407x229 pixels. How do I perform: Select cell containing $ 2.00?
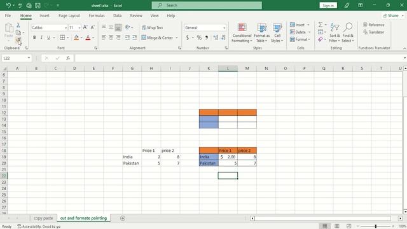228,157
